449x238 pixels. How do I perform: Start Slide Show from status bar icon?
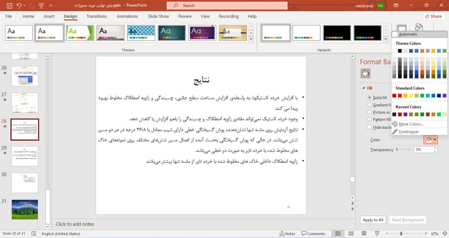click(377, 233)
